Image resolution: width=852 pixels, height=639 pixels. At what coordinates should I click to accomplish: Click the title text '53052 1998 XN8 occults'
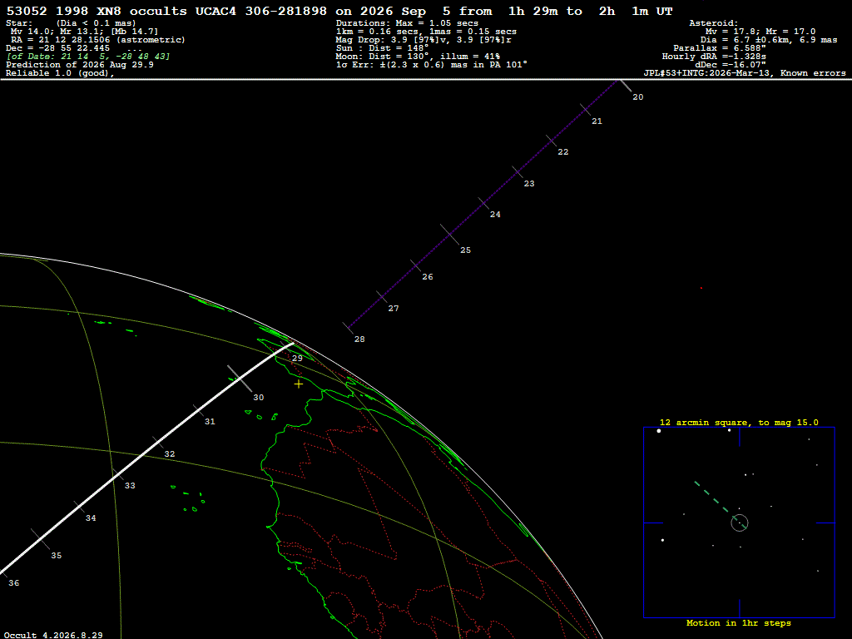click(x=97, y=11)
